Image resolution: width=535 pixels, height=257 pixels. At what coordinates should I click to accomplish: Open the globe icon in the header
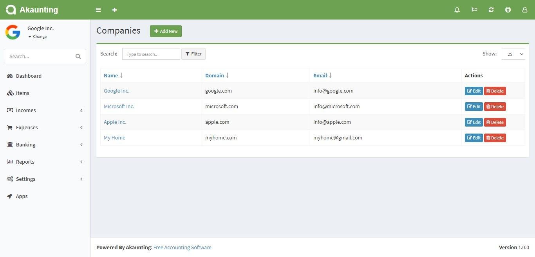tap(508, 10)
